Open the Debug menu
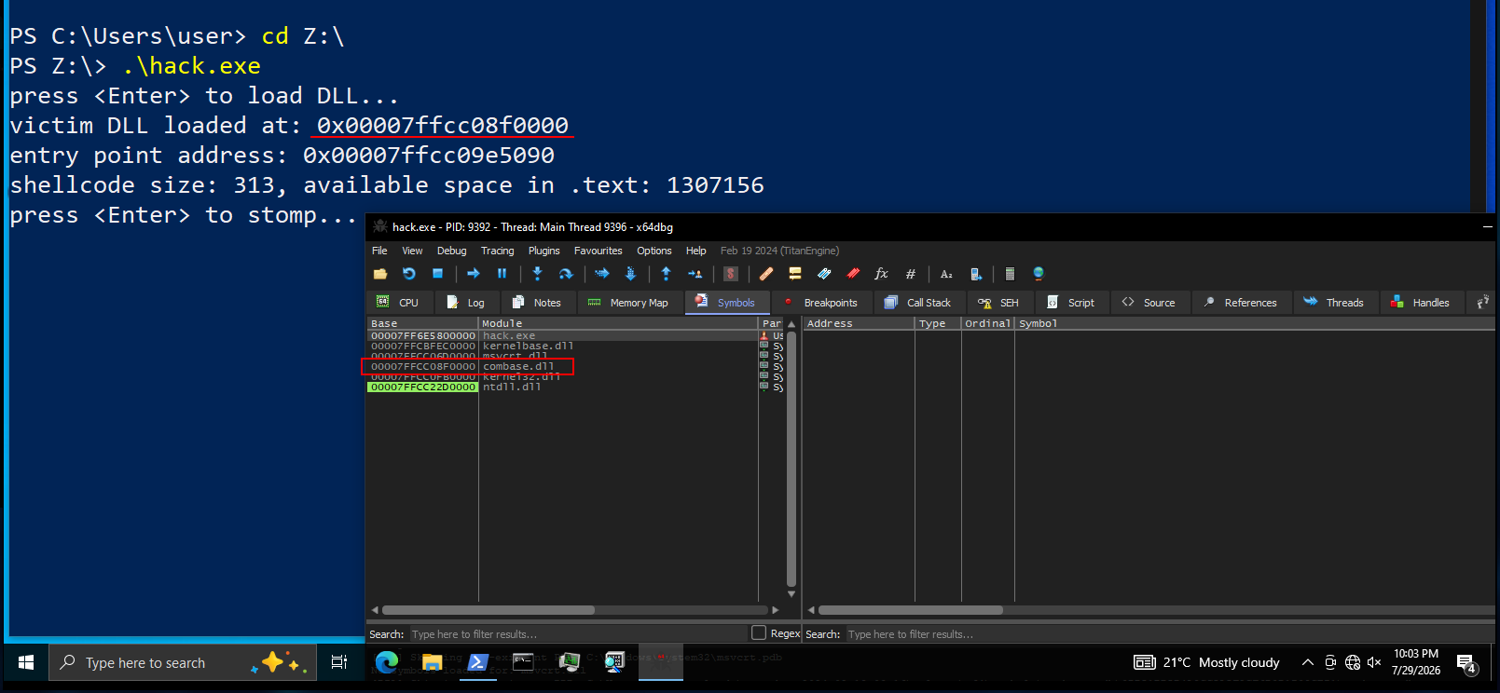 [x=452, y=251]
